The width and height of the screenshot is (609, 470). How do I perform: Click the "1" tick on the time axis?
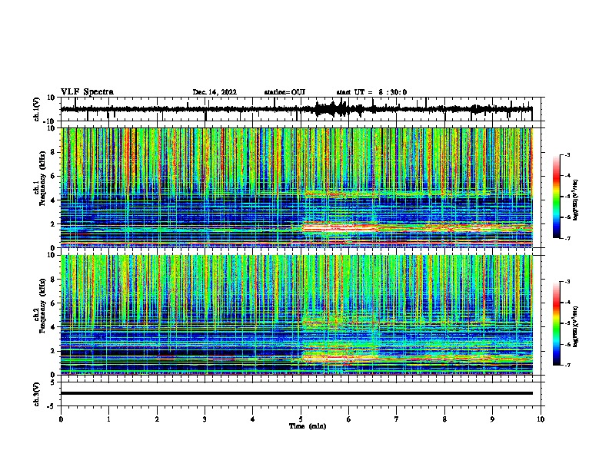[x=108, y=419]
